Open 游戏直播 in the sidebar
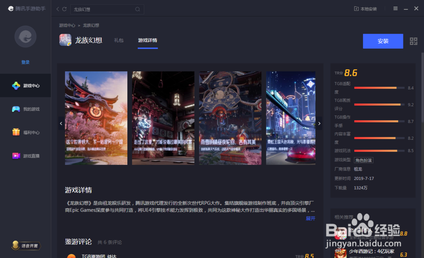Image resolution: width=424 pixels, height=258 pixels. pyautogui.click(x=25, y=156)
